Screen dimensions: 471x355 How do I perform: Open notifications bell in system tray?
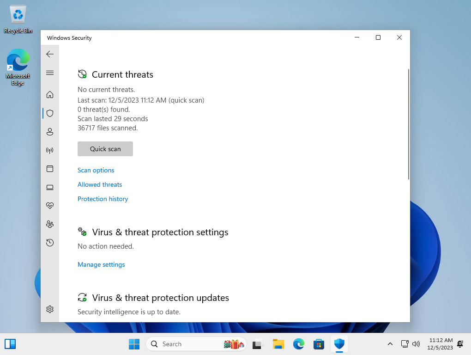pyautogui.click(x=460, y=344)
